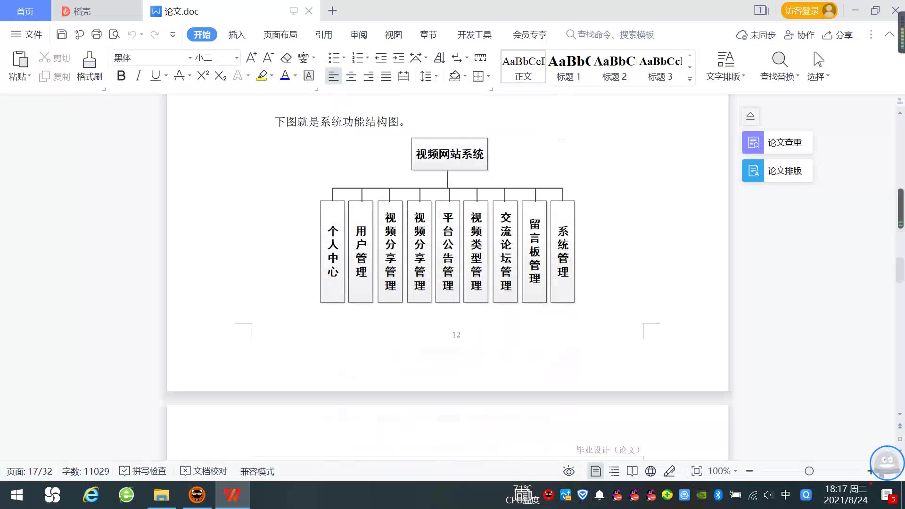Screen dimensions: 905x509
Task: Switch to reading layout book icon
Action: tap(632, 471)
